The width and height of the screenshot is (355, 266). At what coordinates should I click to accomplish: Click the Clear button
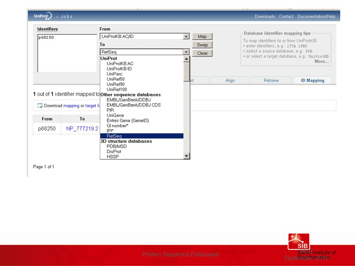[202, 53]
